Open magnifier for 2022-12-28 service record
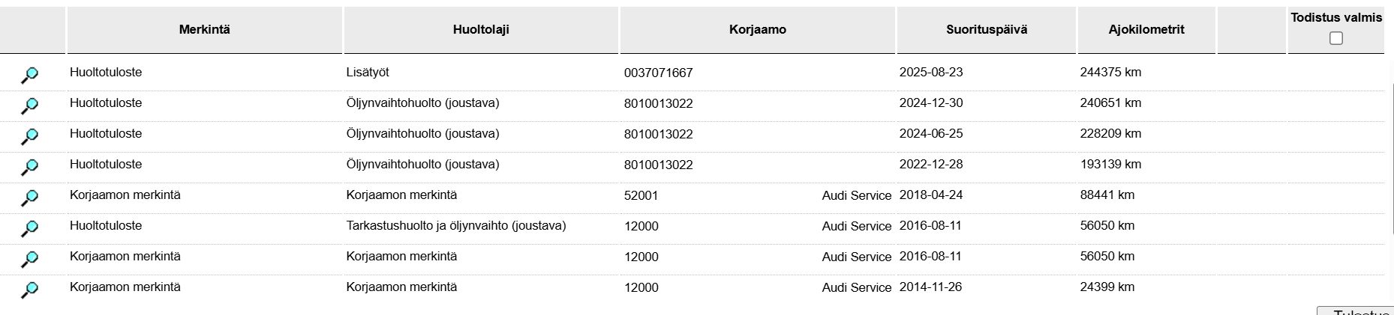The image size is (1394, 315). point(29,167)
